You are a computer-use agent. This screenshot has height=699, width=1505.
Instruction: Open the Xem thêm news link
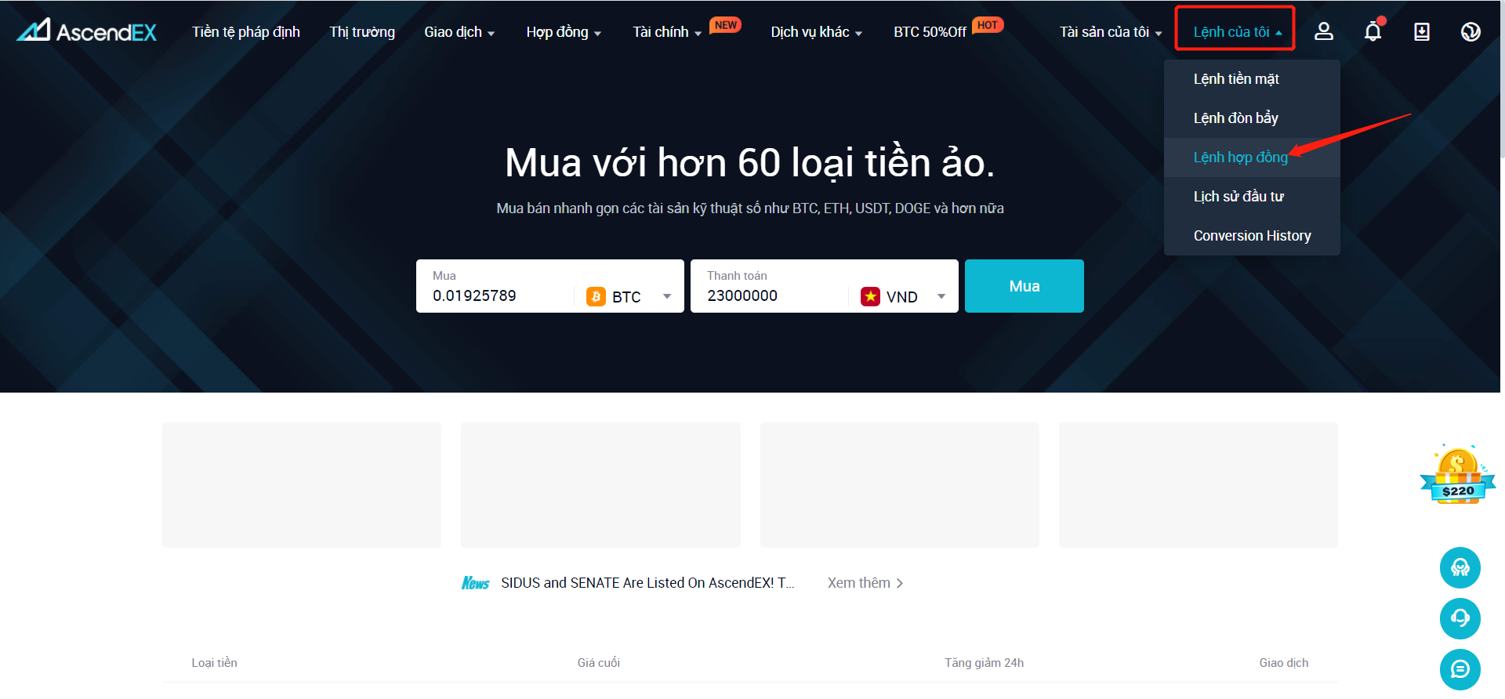click(x=865, y=583)
